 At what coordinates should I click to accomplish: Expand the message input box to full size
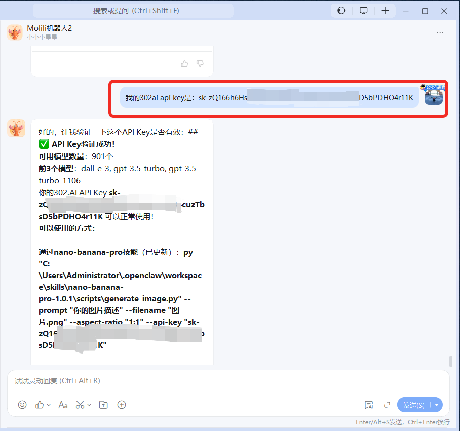pyautogui.click(x=387, y=405)
